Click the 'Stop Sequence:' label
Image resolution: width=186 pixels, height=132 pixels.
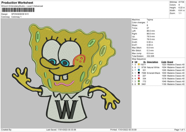pyautogui.click(x=139, y=59)
